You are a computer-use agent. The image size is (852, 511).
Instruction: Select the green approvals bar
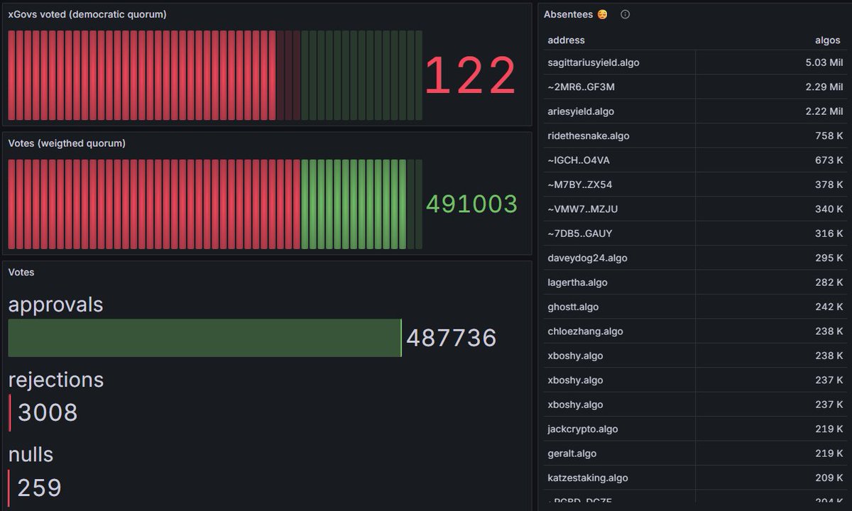coord(204,338)
